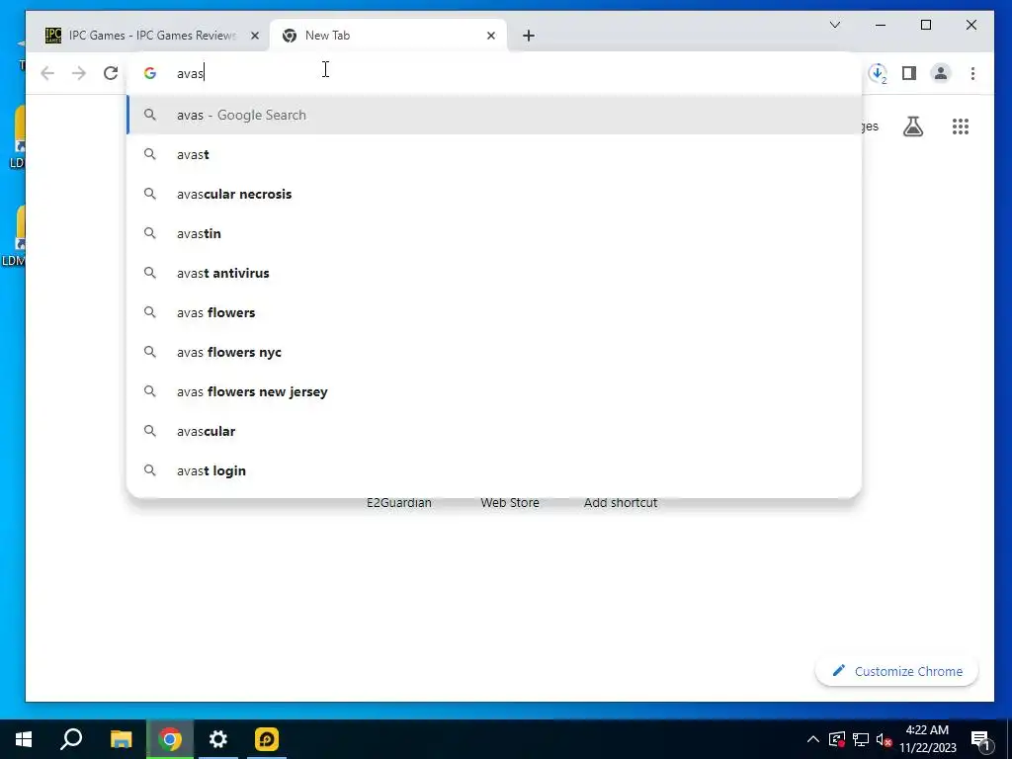Image resolution: width=1012 pixels, height=759 pixels.
Task: Open the Google apps grid
Action: (961, 126)
